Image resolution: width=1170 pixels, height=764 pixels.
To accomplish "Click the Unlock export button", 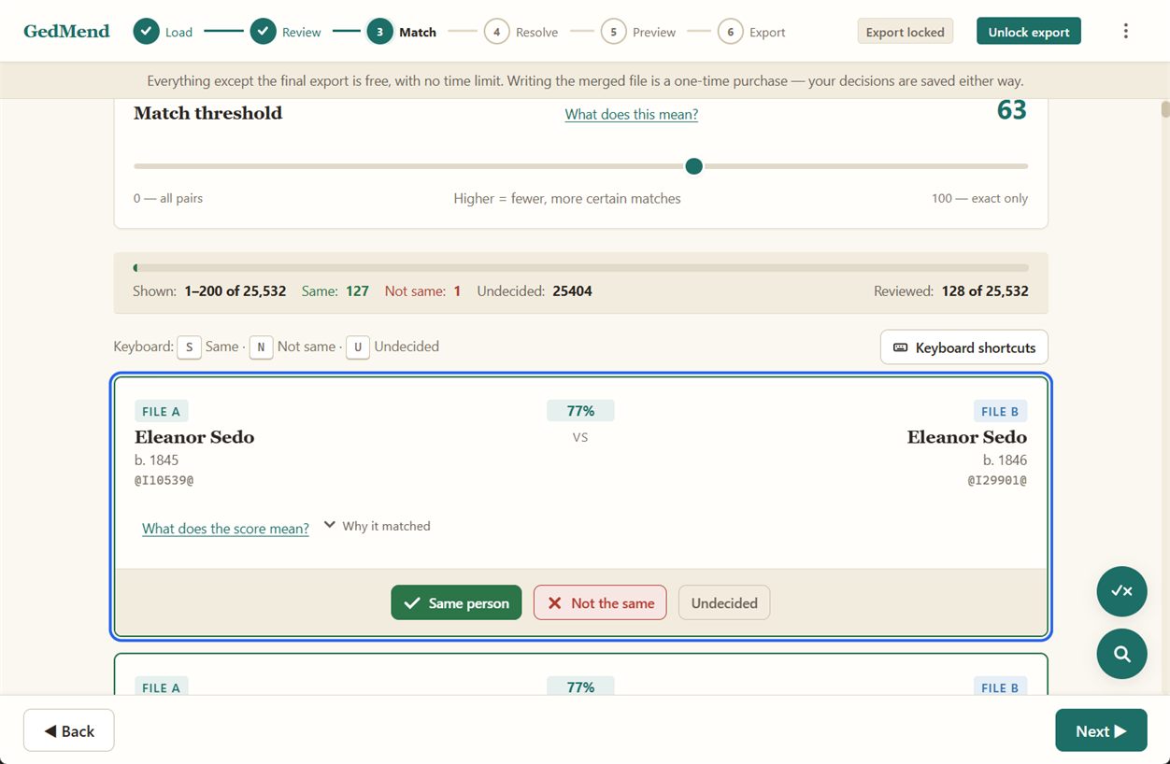I will point(1029,31).
